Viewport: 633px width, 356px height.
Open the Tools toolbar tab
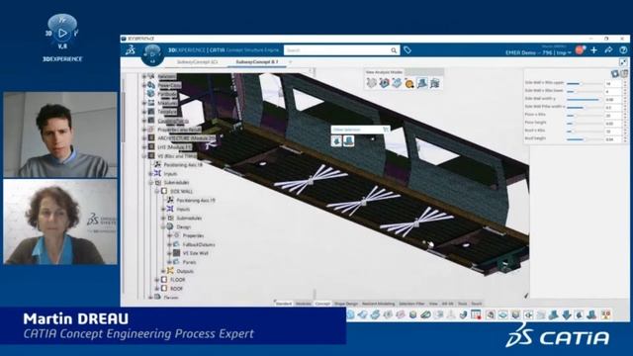tap(463, 304)
